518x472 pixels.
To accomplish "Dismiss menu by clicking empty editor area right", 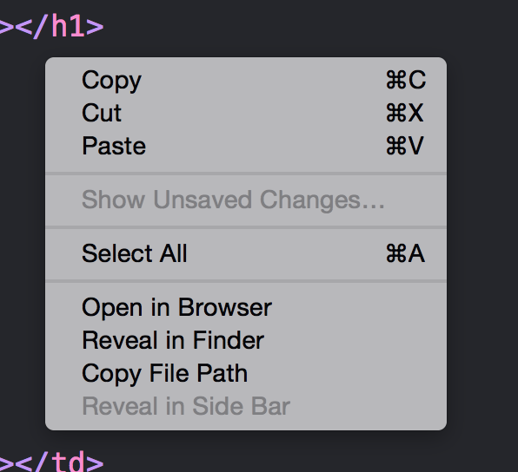I will click(x=482, y=231).
